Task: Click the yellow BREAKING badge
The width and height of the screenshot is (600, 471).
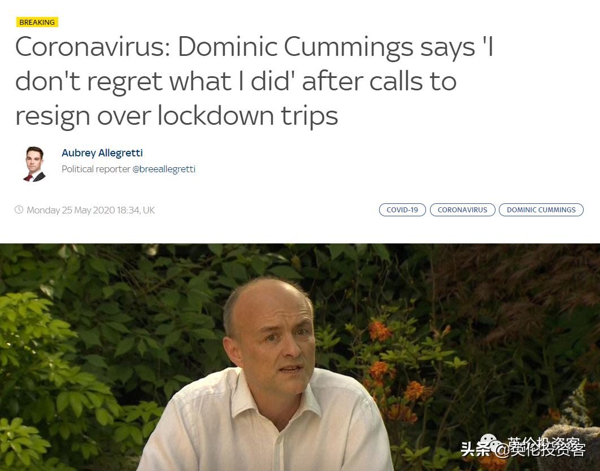Action: coord(37,22)
